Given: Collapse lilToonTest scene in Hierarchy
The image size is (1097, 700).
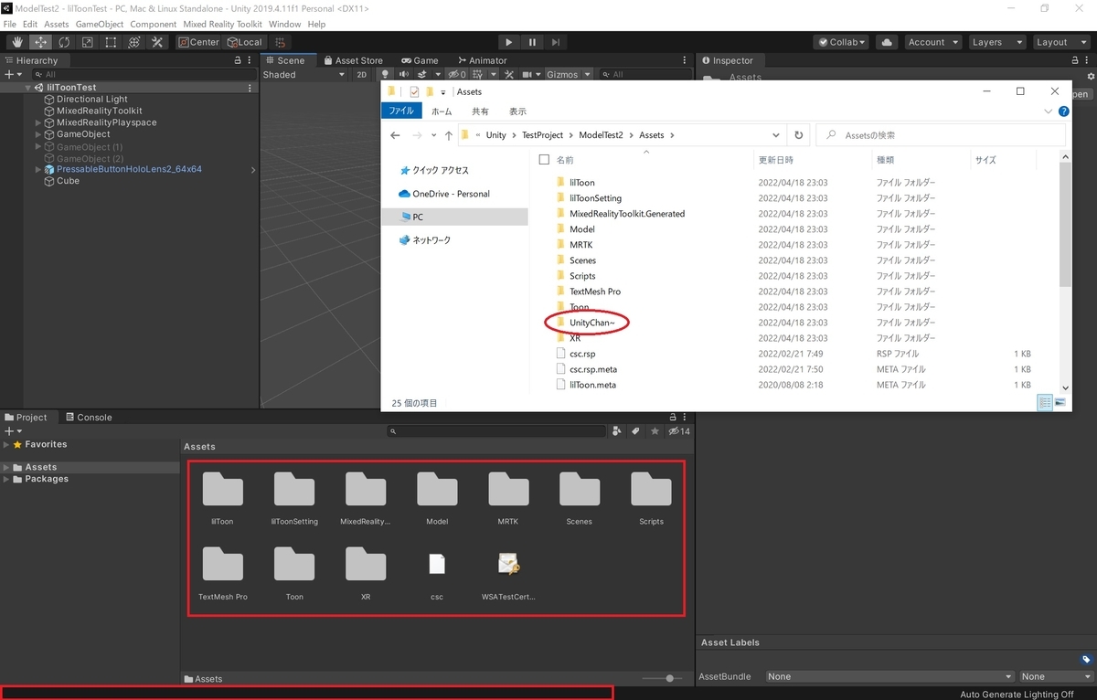Looking at the screenshot, I should 28,88.
